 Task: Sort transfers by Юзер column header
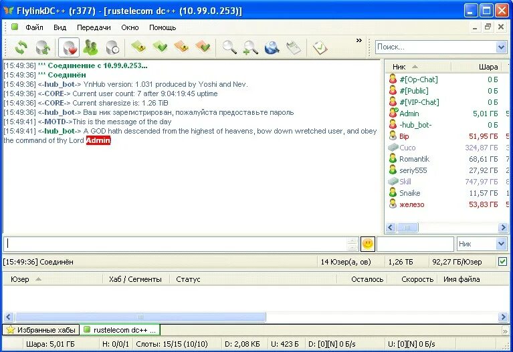(52, 279)
